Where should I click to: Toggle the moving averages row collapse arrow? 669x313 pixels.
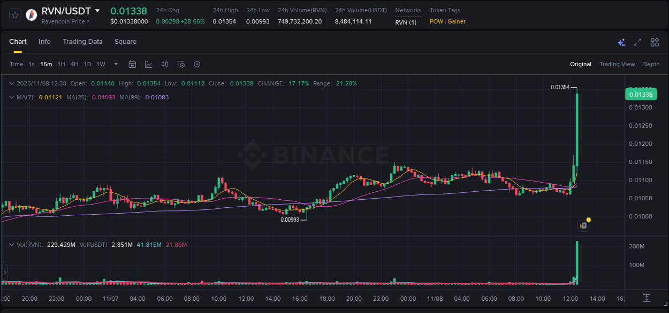[x=11, y=97]
